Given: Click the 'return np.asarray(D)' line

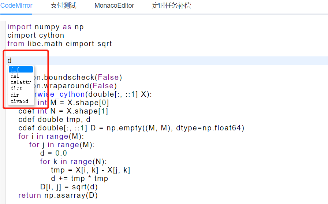Looking at the screenshot, I should 58,195.
